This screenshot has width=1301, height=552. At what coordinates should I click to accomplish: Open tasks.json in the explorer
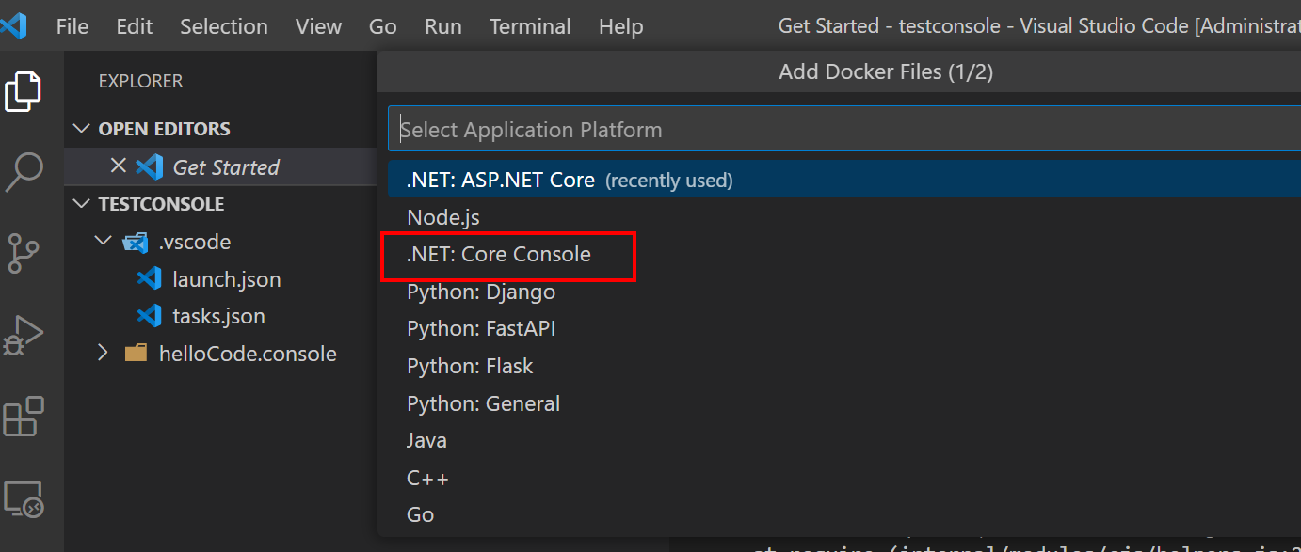coord(218,316)
